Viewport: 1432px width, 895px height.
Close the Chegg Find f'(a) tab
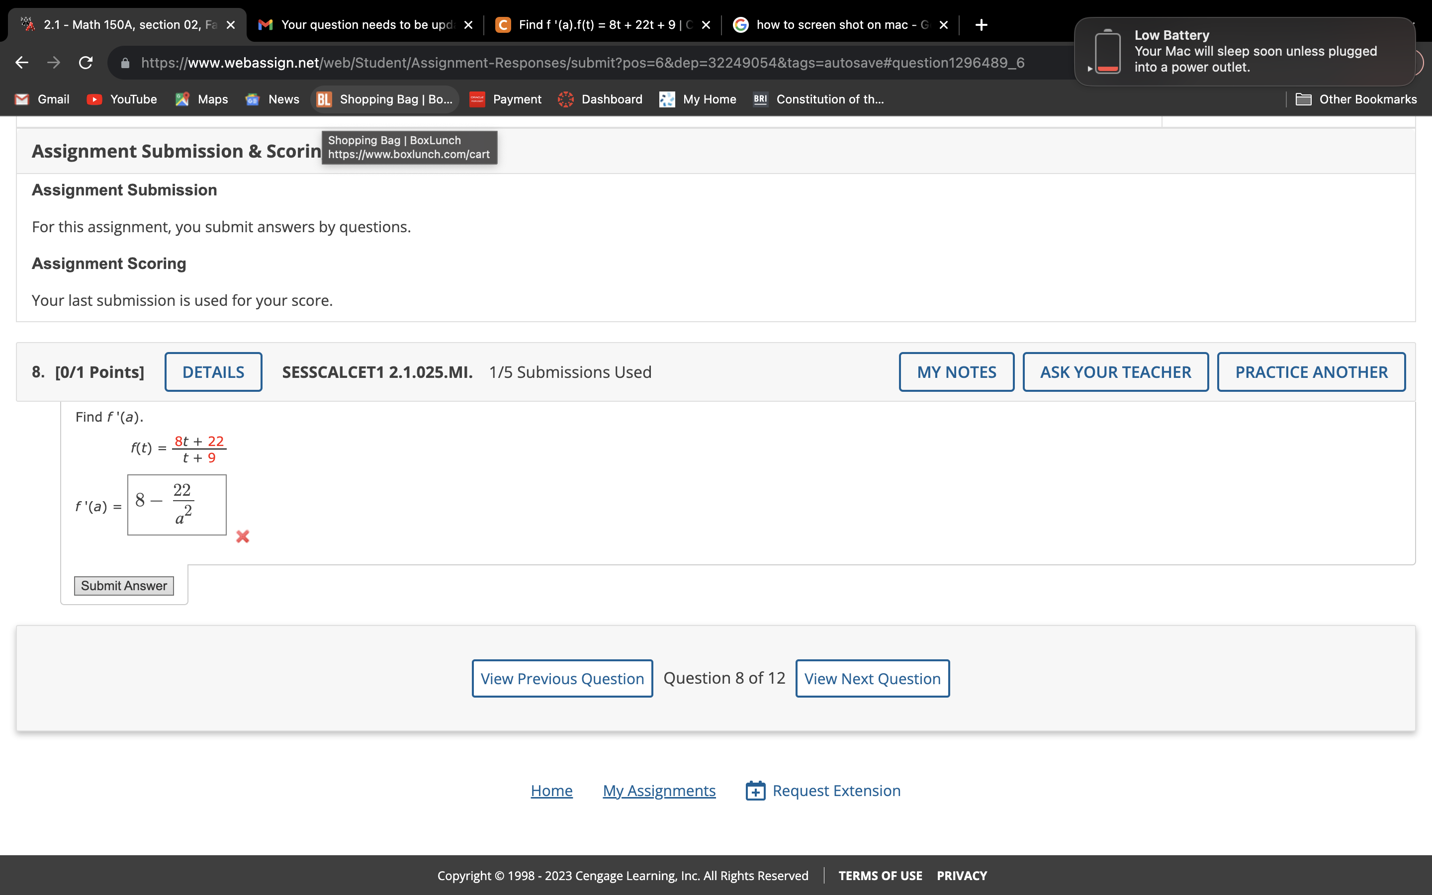[x=706, y=25]
